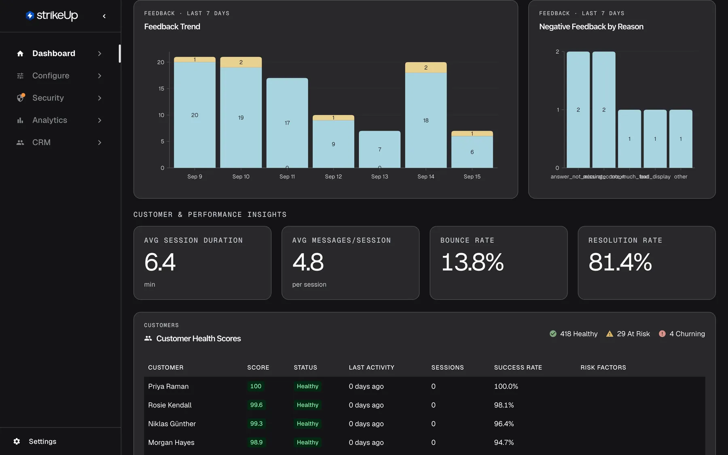728x455 pixels.
Task: Click the Sep 9 positive feedback bar
Action: point(195,115)
